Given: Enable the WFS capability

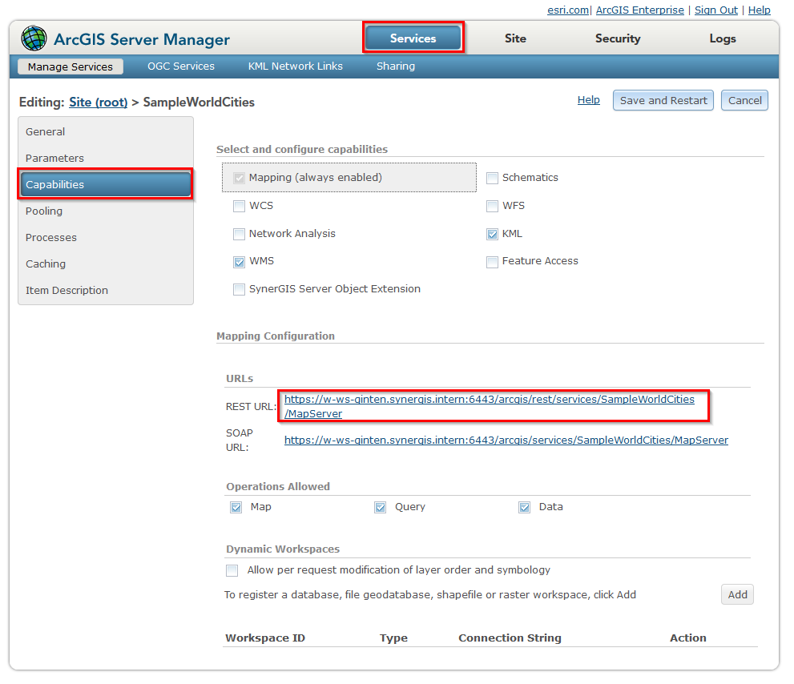Looking at the screenshot, I should coord(492,206).
